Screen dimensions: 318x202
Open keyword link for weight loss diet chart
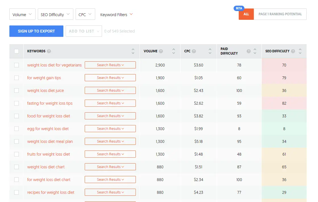click(x=49, y=180)
